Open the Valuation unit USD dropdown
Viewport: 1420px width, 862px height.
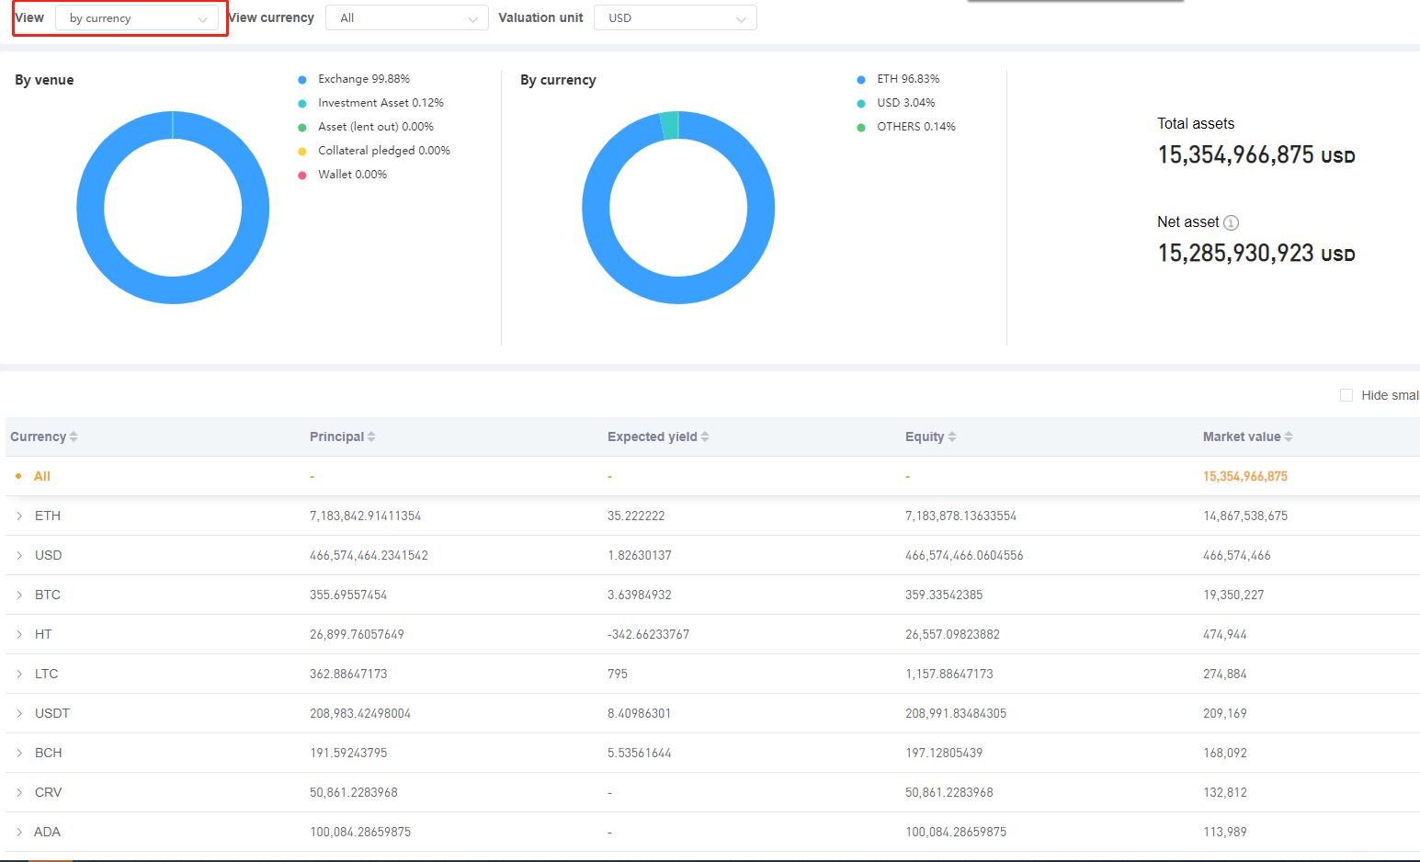click(x=676, y=18)
